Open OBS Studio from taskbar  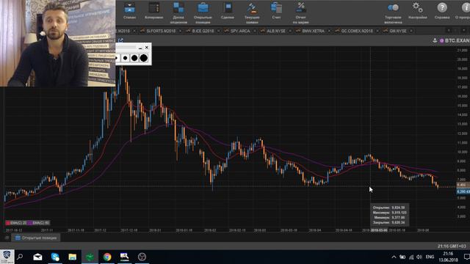(x=142, y=257)
